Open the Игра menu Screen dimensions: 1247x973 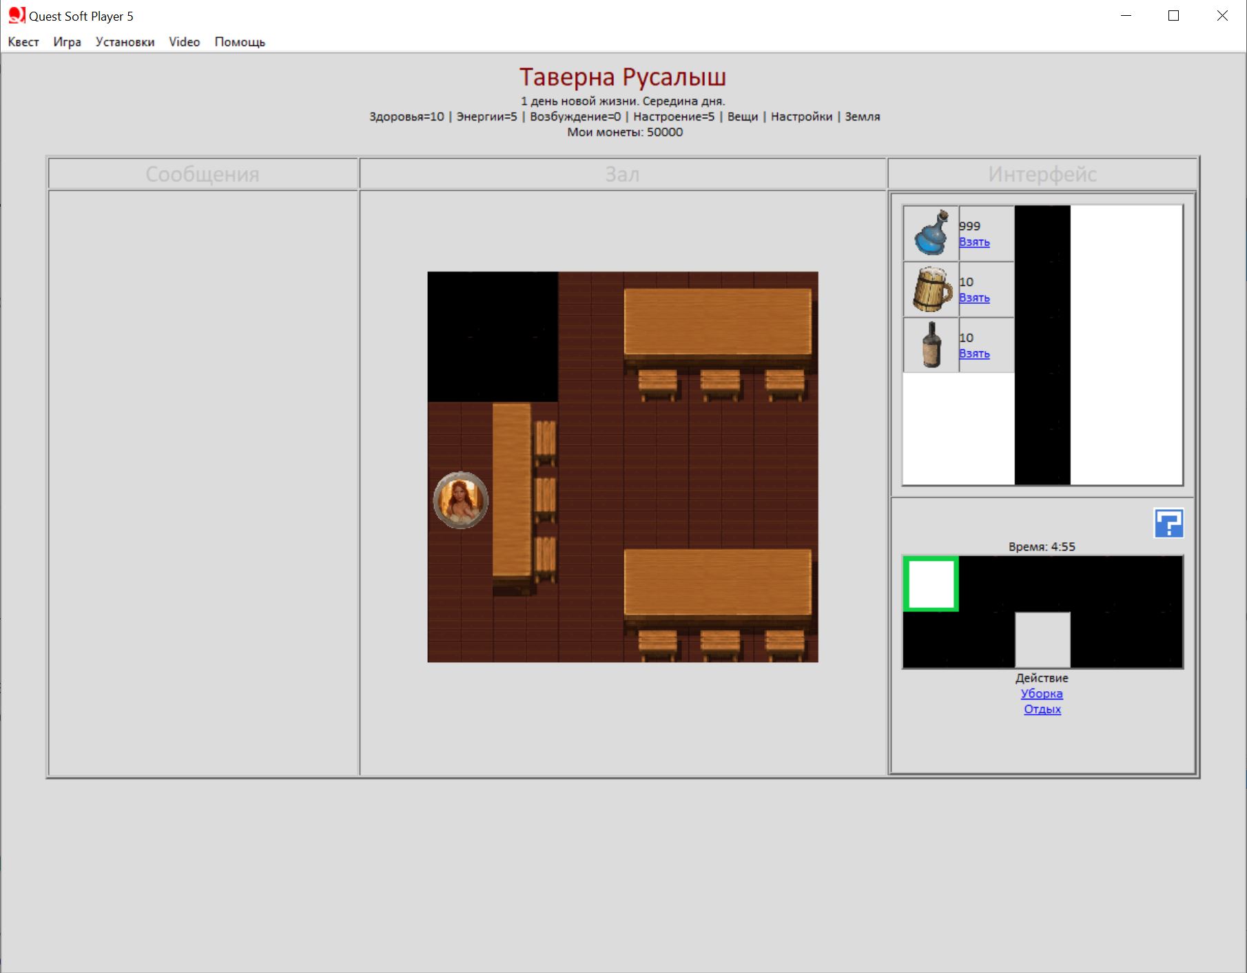click(67, 42)
